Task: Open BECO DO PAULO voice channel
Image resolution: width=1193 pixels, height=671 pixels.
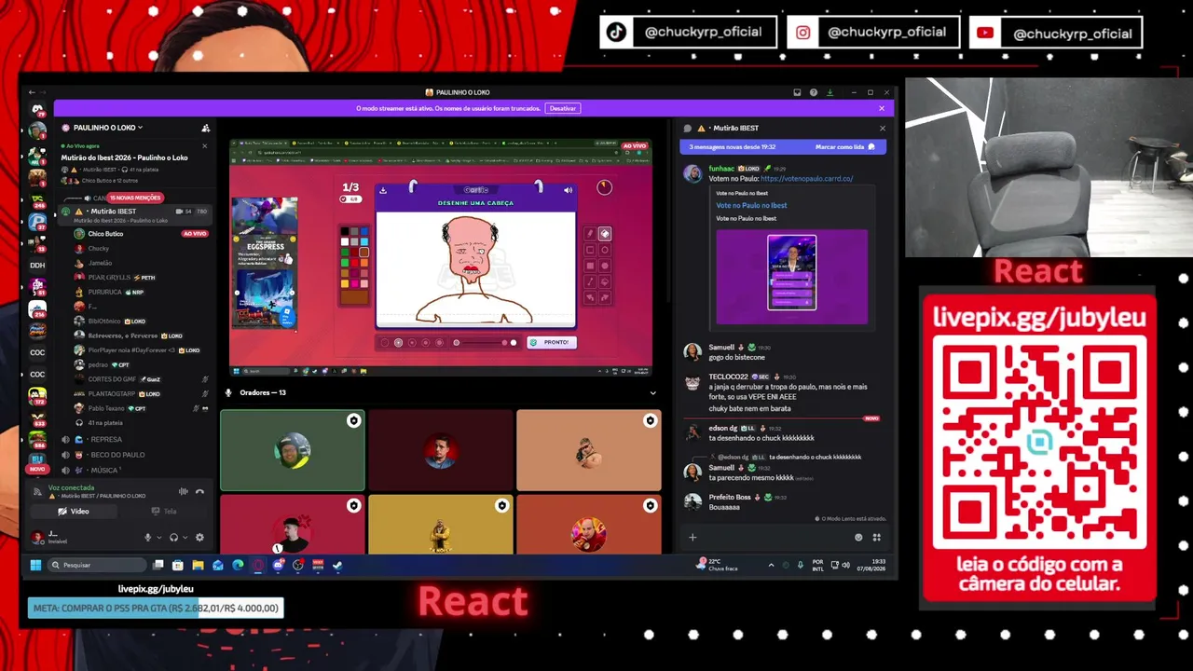Action: click(x=117, y=455)
